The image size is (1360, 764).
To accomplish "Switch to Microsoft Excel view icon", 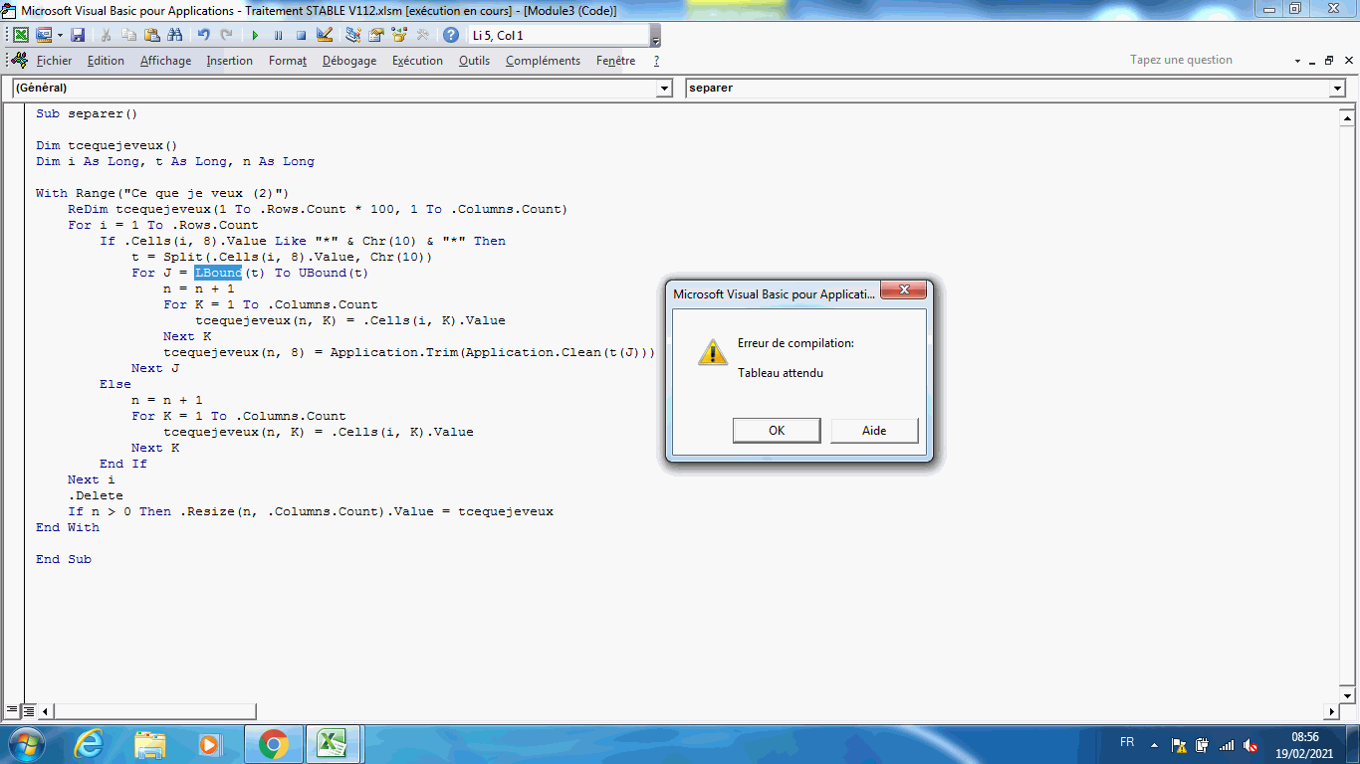I will pos(20,35).
